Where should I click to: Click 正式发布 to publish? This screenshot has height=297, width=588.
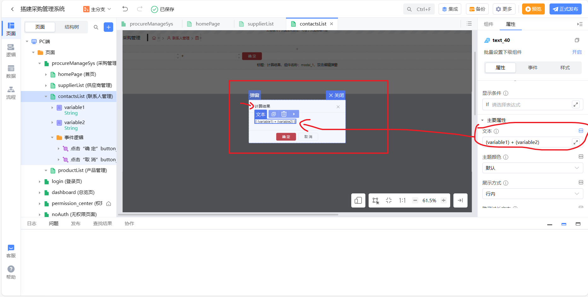coord(566,9)
